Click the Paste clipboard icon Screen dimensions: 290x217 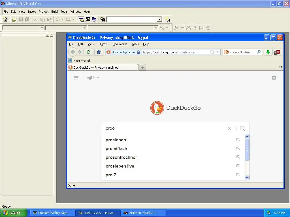point(49,19)
